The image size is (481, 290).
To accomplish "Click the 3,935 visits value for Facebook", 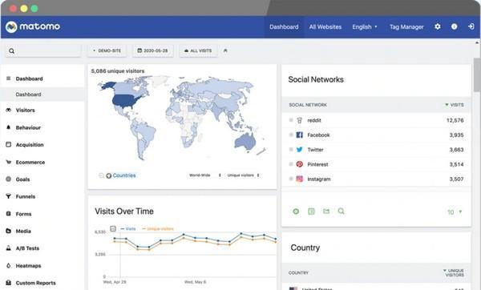I will (456, 135).
